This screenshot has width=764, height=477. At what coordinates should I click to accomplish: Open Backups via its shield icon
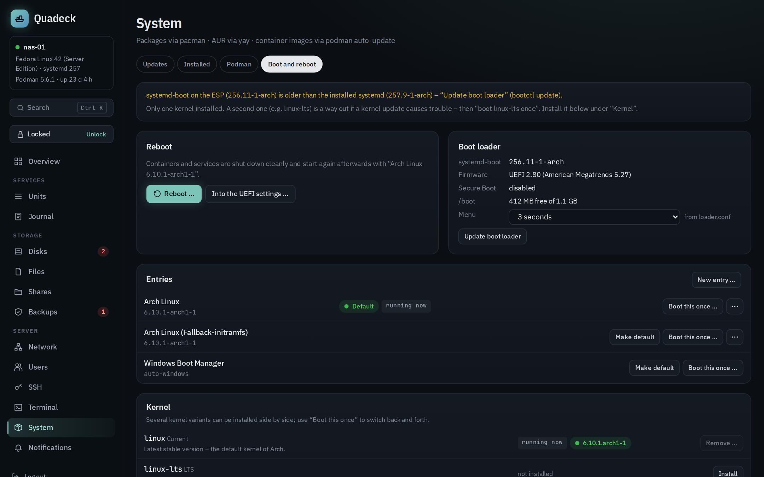click(x=18, y=312)
